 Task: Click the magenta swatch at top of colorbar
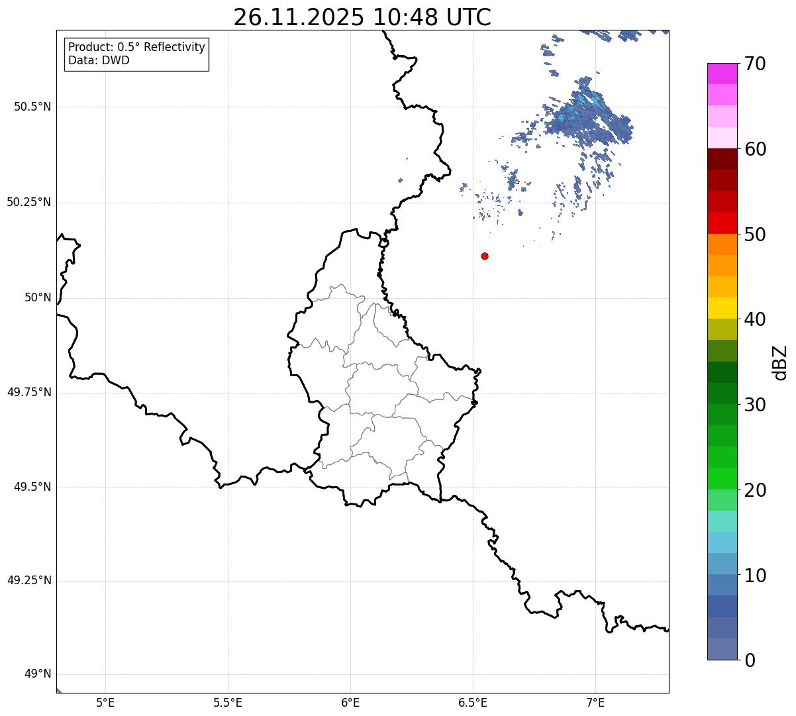(722, 74)
